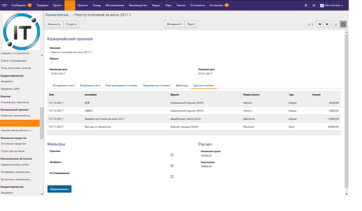Open the Закупки menu
362x211 pixels.
83,5
